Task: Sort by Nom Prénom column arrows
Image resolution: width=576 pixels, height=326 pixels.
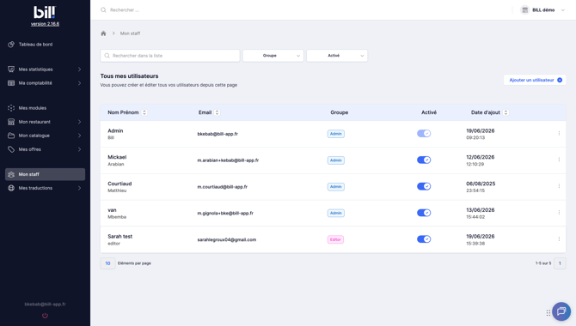Action: point(144,112)
